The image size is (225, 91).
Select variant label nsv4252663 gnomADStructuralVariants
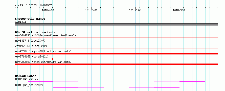[43, 62]
